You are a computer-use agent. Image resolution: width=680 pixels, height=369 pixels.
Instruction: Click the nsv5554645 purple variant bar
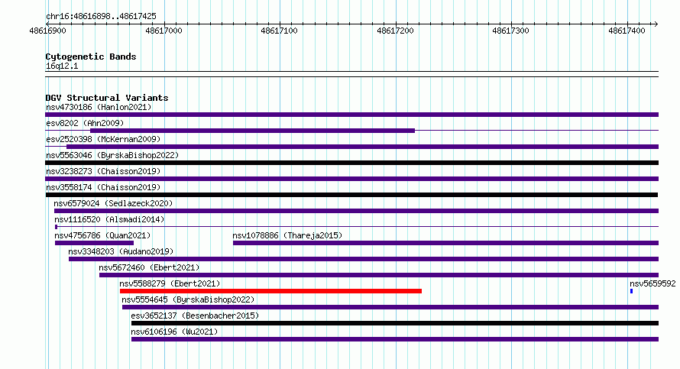coord(390,307)
